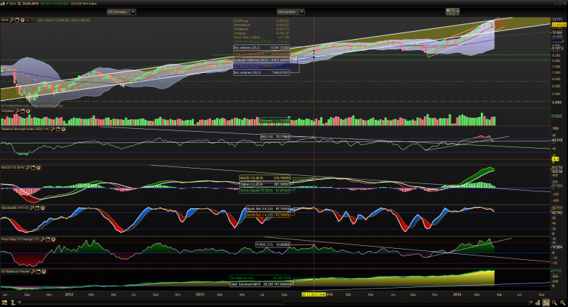Maximize the On Balance Volume panel

[x=38, y=271]
